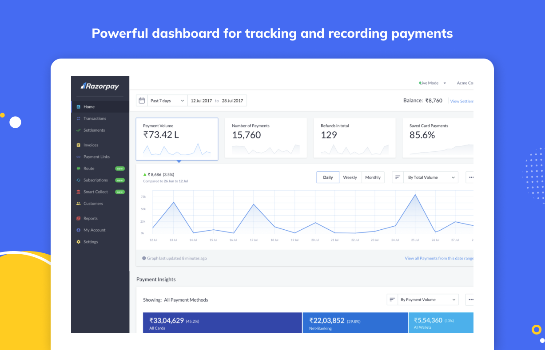Click the sort icon beside By Total Volume
The image size is (545, 350).
398,177
